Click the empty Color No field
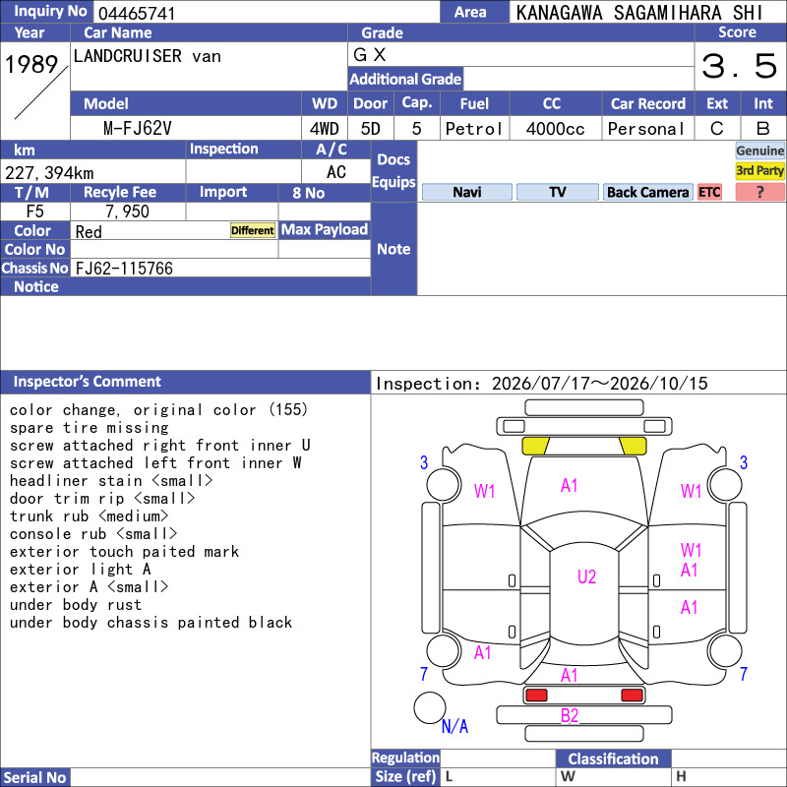This screenshot has height=787, width=787. 174,250
